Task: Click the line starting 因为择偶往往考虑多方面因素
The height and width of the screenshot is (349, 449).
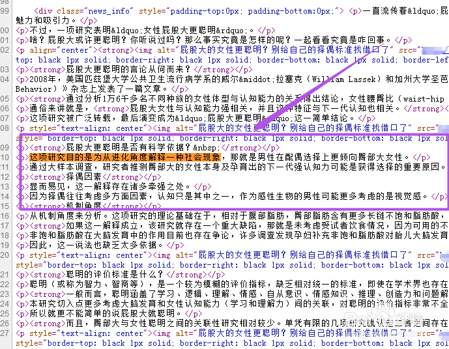Action: click(x=232, y=197)
